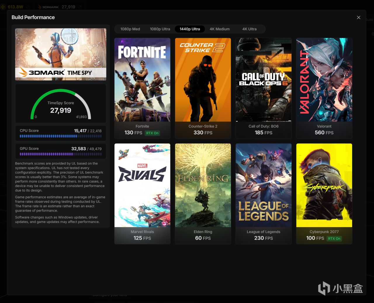Select the 1080p Ultra preset tab
This screenshot has width=374, height=303.
pos(160,29)
